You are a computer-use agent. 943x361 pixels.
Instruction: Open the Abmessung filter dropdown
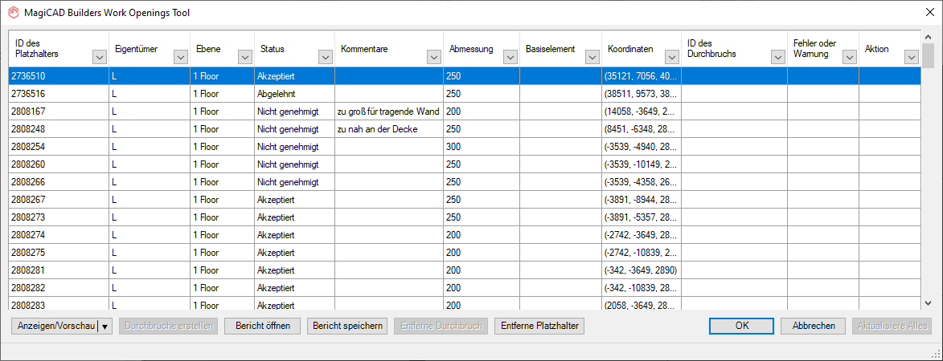pyautogui.click(x=510, y=57)
